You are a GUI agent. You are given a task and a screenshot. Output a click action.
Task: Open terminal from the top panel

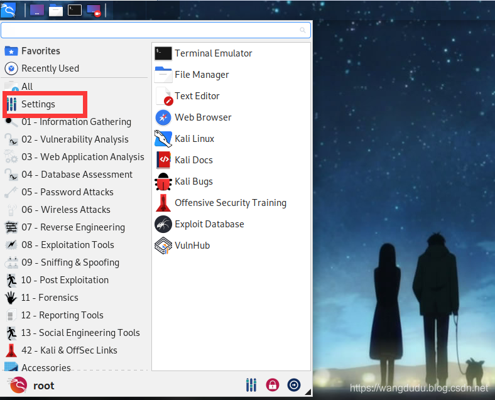[x=75, y=10]
